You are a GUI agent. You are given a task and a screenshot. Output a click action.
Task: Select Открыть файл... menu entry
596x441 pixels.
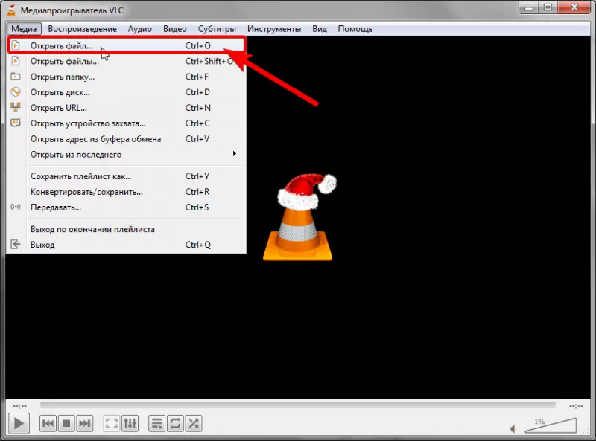tap(126, 45)
